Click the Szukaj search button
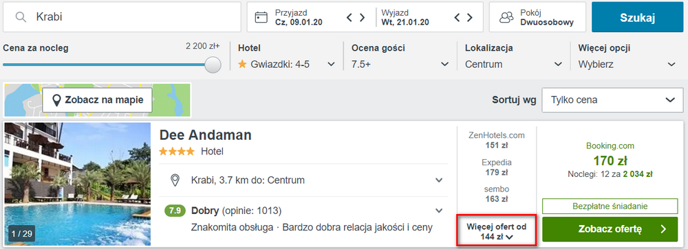This screenshot has width=688, height=249. tap(638, 18)
